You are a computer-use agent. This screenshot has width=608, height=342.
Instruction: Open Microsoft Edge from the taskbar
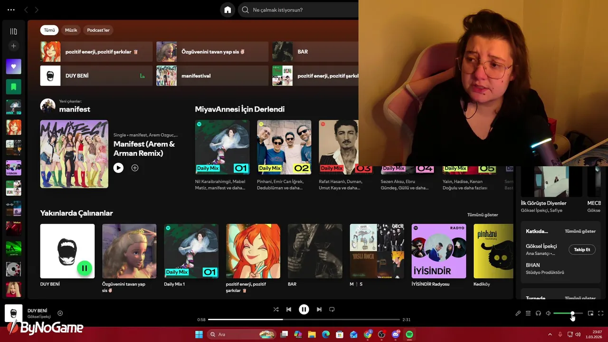coord(326,334)
